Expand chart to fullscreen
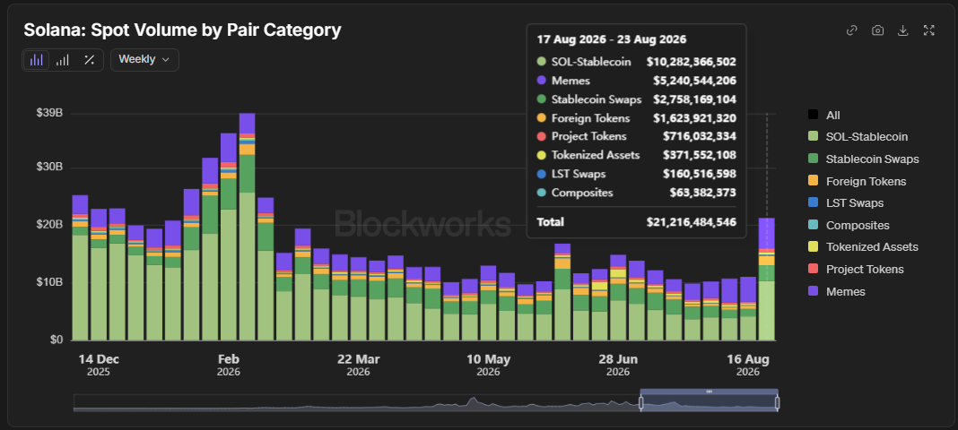This screenshot has width=958, height=430. tap(928, 30)
